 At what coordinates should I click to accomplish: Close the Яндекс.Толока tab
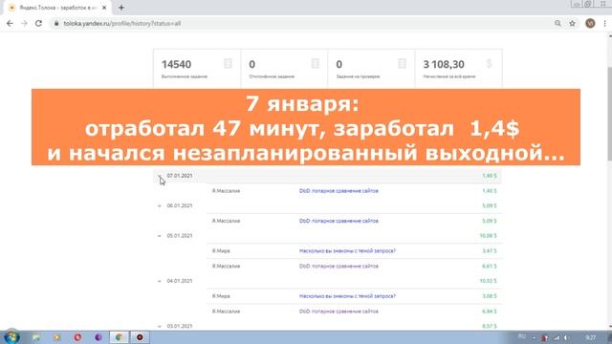point(104,8)
